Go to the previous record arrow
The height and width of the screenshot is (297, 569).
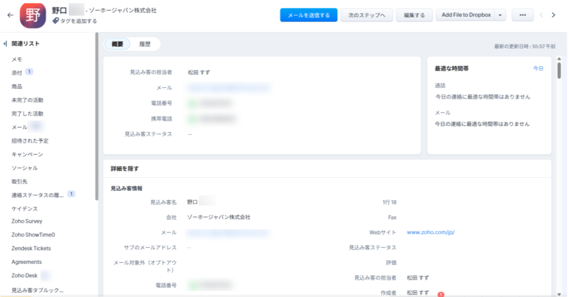tap(541, 15)
